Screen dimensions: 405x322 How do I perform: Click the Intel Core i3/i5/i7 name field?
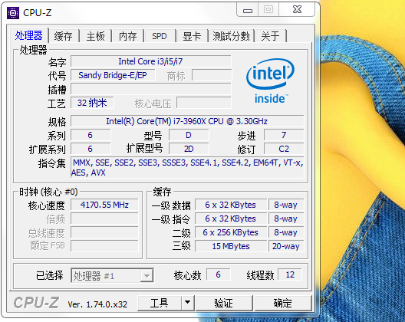tap(151, 61)
